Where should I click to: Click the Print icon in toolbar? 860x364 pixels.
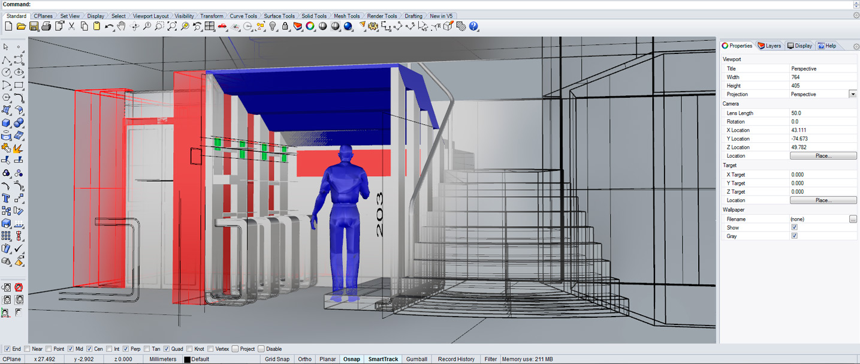[47, 26]
